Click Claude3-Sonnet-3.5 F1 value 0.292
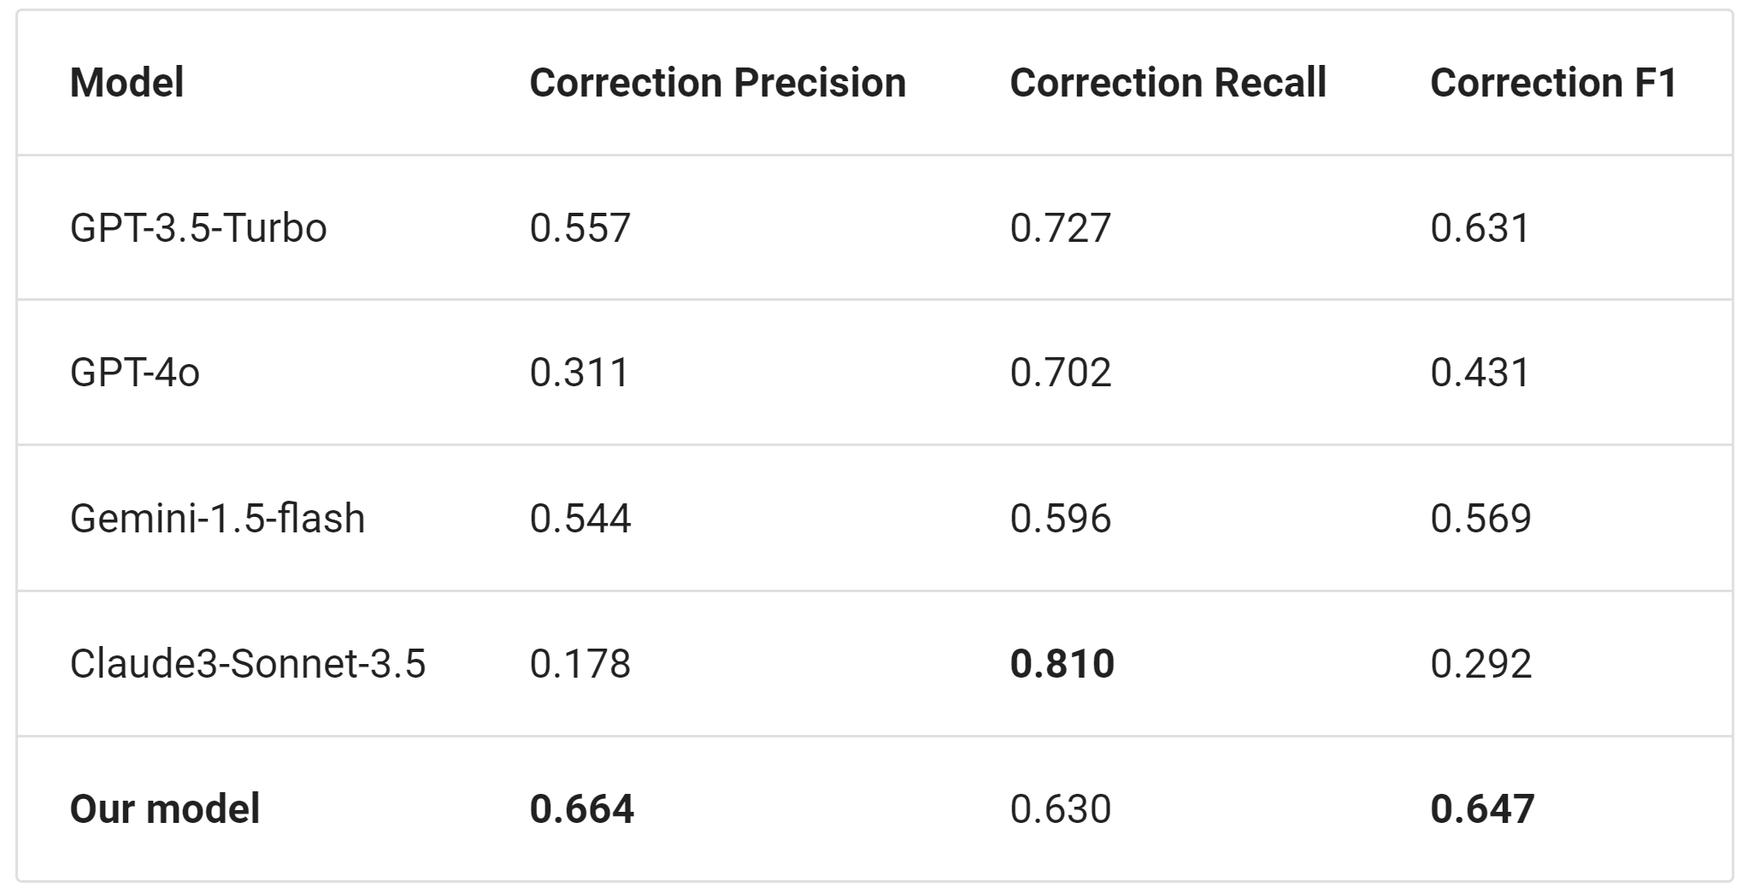1748x893 pixels. (x=1480, y=664)
